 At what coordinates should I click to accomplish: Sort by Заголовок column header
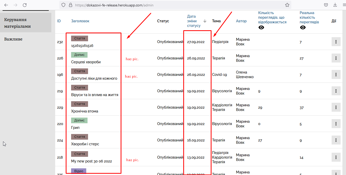(x=80, y=21)
